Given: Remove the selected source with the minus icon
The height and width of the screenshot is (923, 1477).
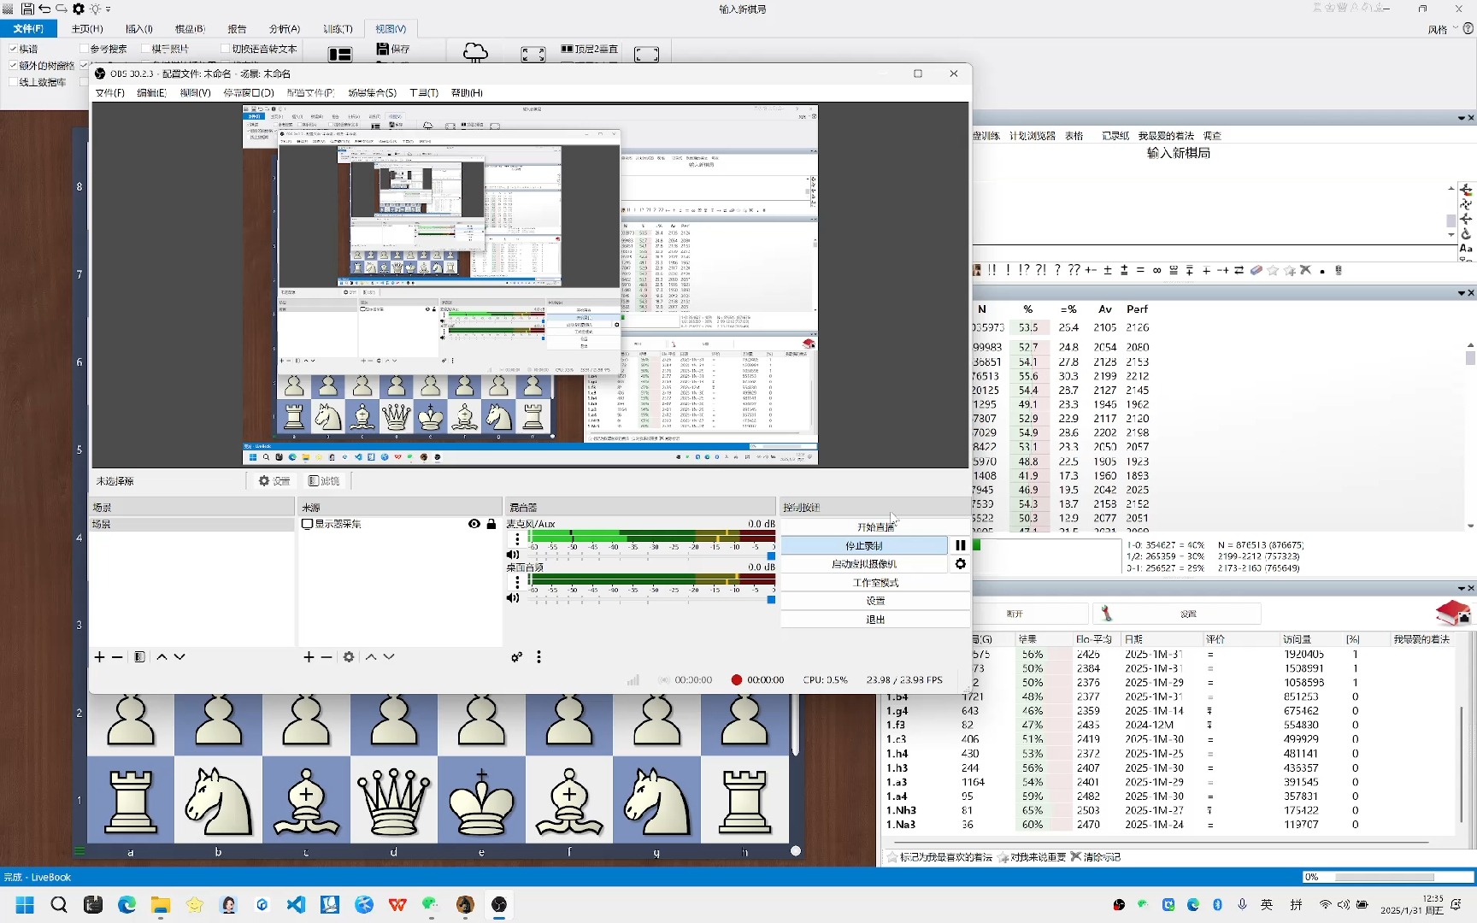Looking at the screenshot, I should (x=326, y=657).
